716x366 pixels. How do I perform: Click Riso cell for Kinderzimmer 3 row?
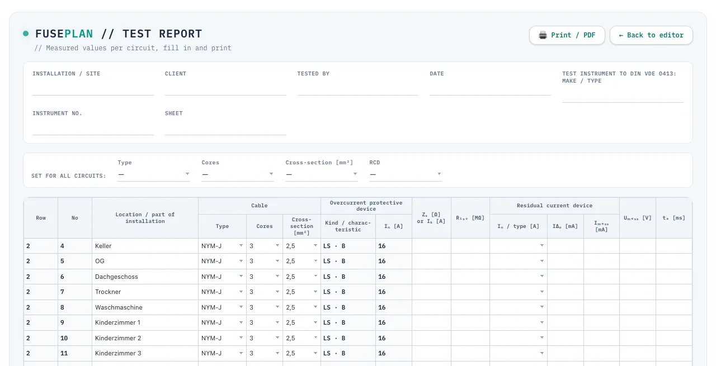point(470,353)
